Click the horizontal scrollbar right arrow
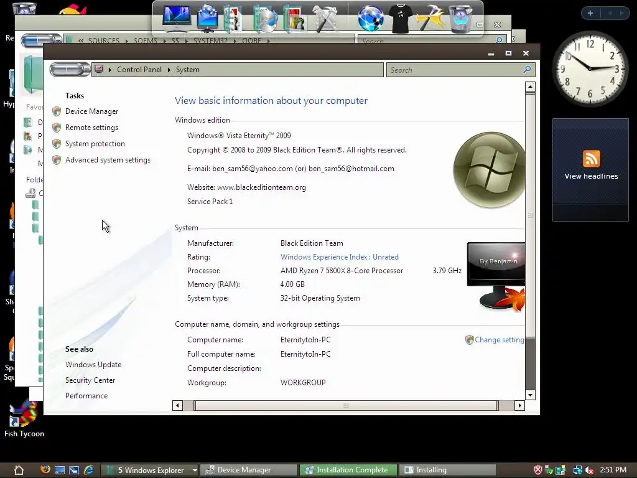This screenshot has height=478, width=637. [519, 405]
